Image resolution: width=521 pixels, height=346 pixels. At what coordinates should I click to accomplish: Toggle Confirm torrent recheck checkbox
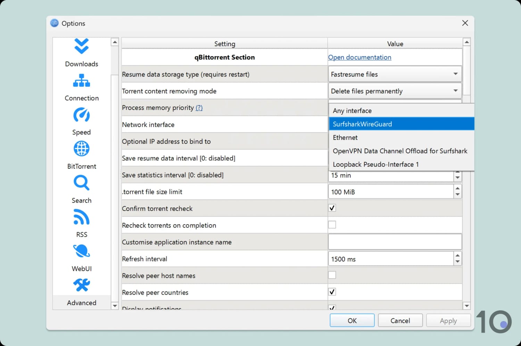point(332,208)
